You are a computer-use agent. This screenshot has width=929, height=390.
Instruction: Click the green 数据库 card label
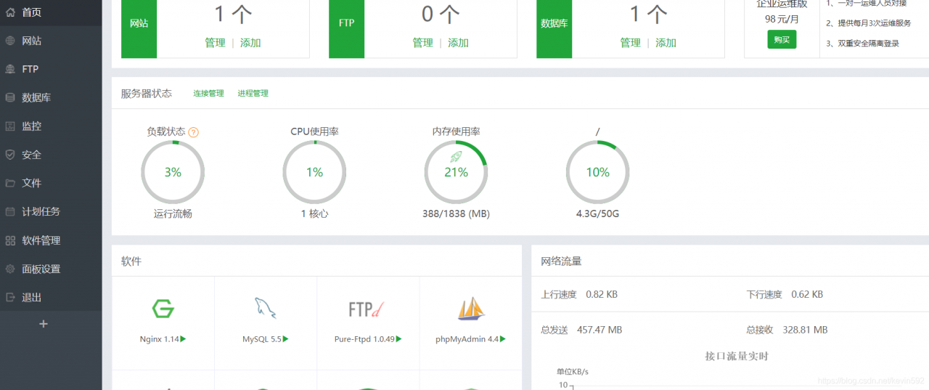[x=554, y=23]
